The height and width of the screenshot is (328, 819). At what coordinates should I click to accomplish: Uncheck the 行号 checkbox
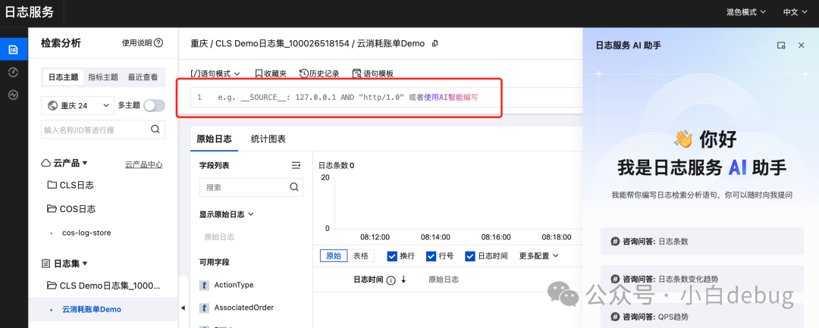pyautogui.click(x=431, y=256)
